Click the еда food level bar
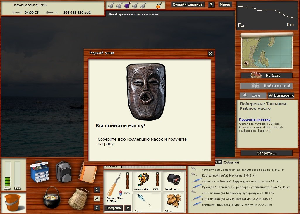 (x=7, y=174)
